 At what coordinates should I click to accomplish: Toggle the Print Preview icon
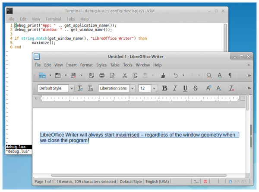pyautogui.click(x=112, y=76)
